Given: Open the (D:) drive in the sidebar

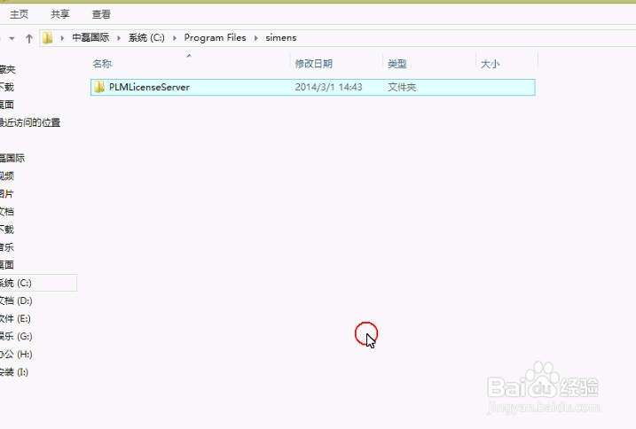Looking at the screenshot, I should pos(16,300).
